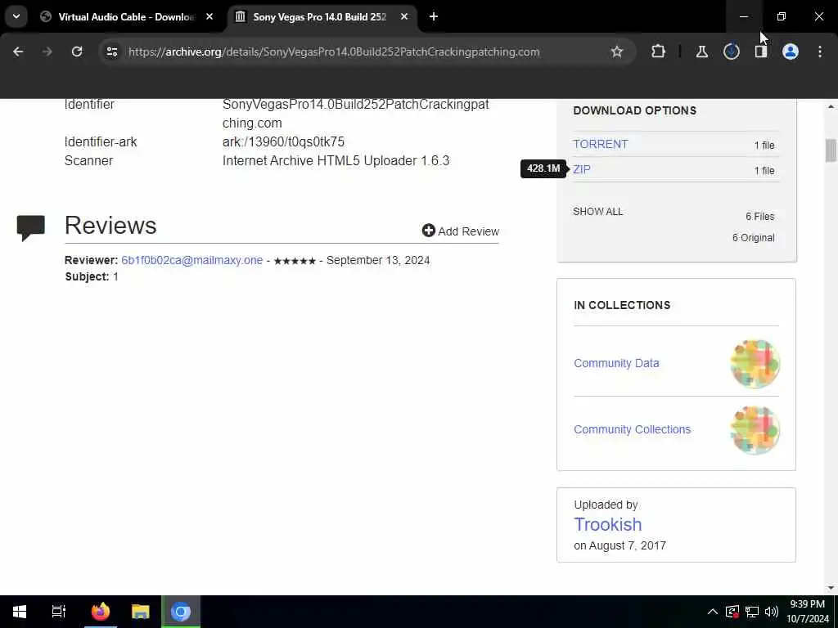This screenshot has width=838, height=628.
Task: Open uploader Trookish profile
Action: click(608, 524)
